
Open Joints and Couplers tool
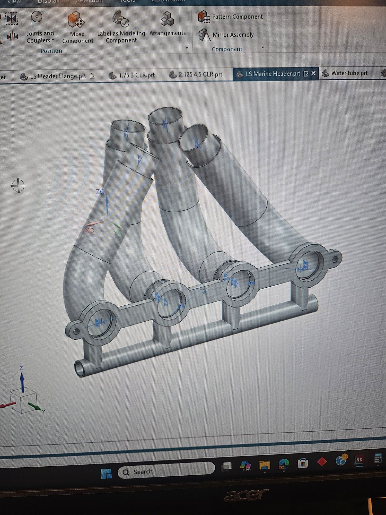[40, 28]
